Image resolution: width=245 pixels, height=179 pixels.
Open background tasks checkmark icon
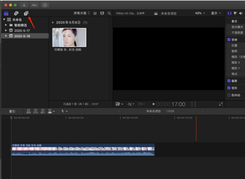pos(45,5)
